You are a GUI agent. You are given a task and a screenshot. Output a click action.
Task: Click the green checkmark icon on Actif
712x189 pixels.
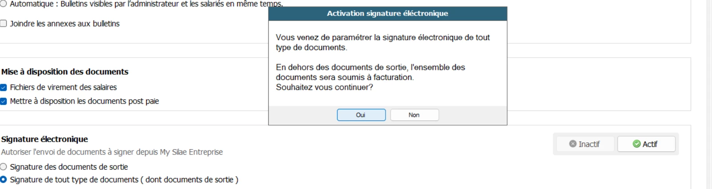click(636, 144)
